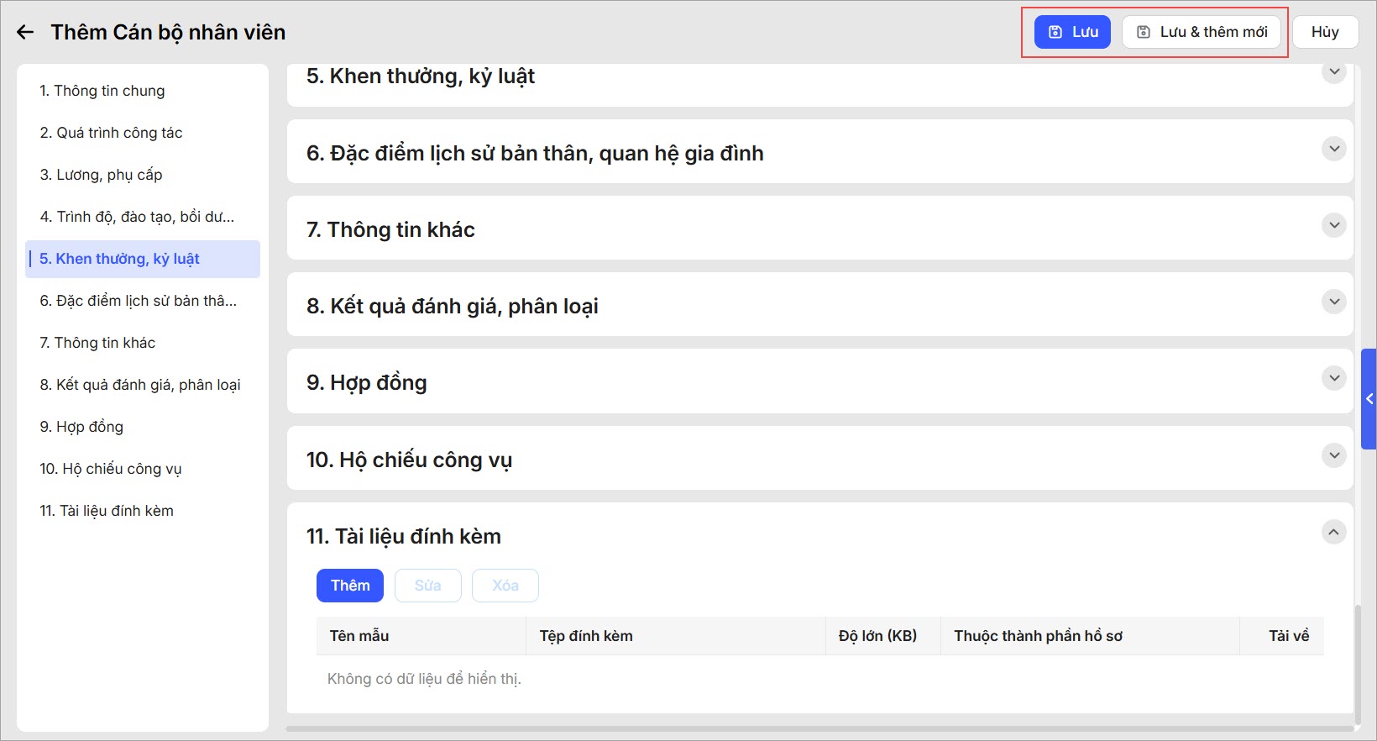Open 9. Hợp đồng in sidebar navigation
1377x741 pixels.
pyautogui.click(x=81, y=427)
